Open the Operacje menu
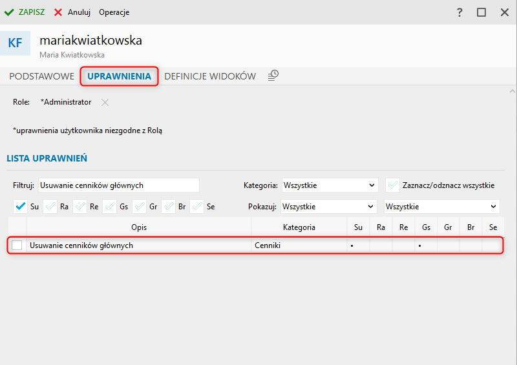 click(114, 12)
